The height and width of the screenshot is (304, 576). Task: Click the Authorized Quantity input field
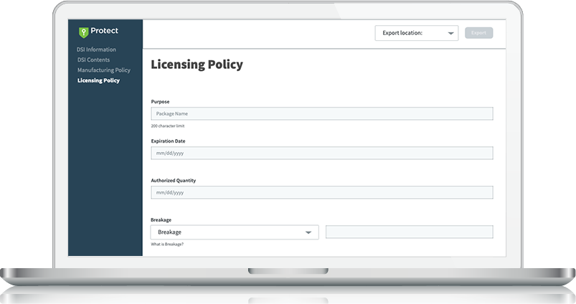pyautogui.click(x=322, y=192)
